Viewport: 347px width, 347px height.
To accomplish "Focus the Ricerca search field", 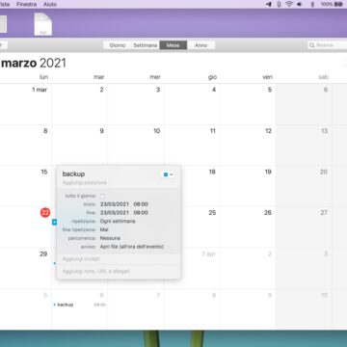I will click(x=328, y=45).
